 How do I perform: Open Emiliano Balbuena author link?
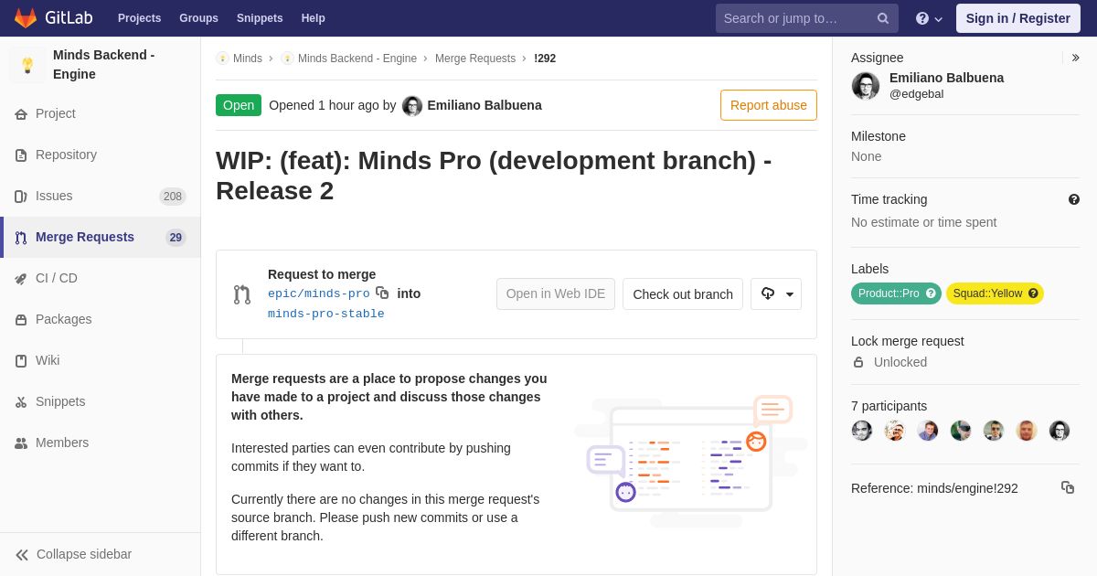tap(485, 105)
